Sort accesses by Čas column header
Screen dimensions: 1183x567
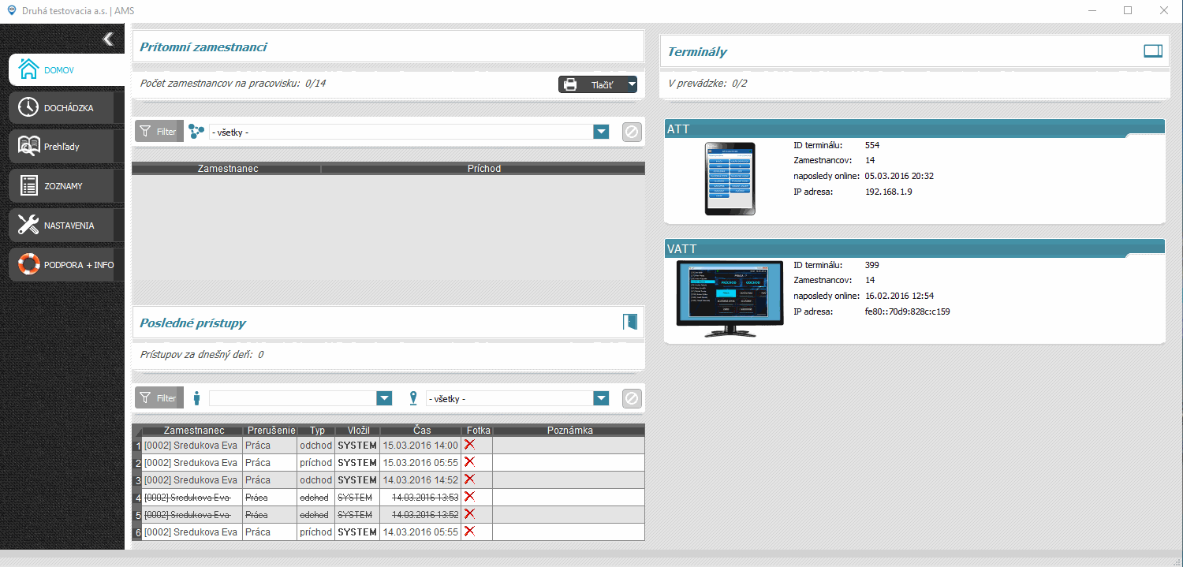tap(421, 431)
